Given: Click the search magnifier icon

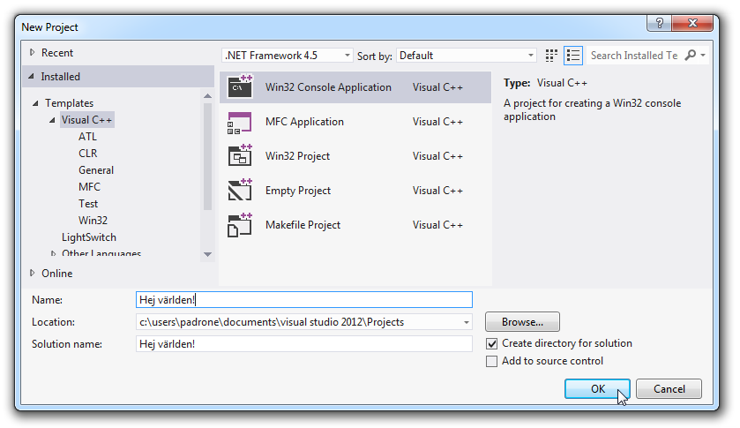Looking at the screenshot, I should 691,55.
